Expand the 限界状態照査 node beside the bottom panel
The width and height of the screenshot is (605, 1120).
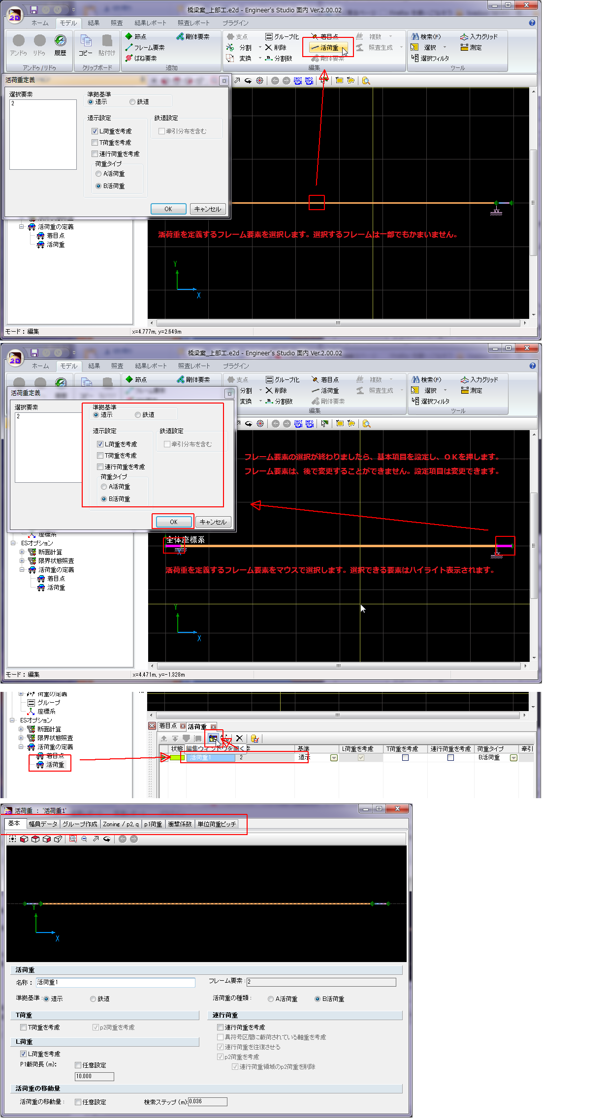click(x=21, y=738)
